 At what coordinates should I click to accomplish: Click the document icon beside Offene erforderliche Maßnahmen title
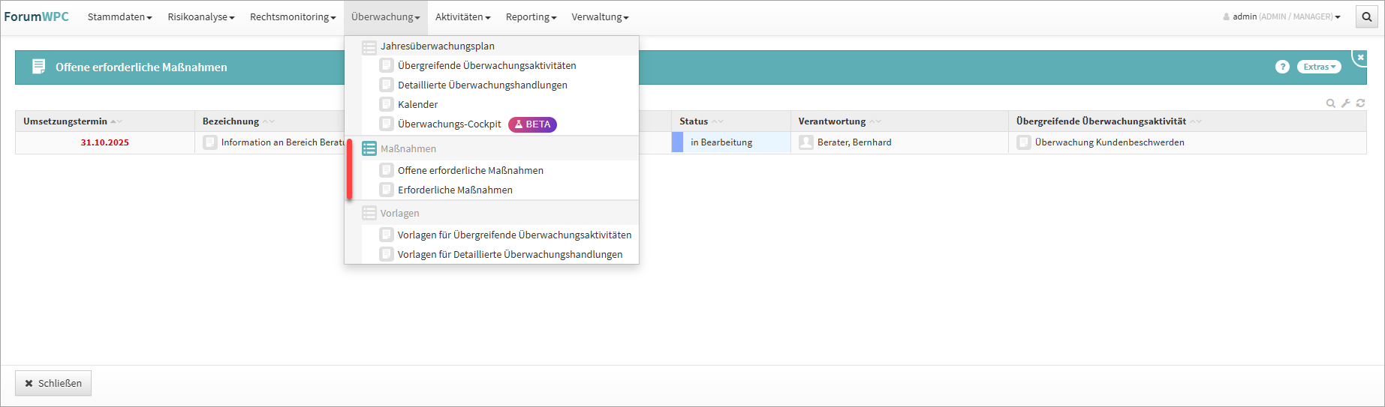point(39,67)
